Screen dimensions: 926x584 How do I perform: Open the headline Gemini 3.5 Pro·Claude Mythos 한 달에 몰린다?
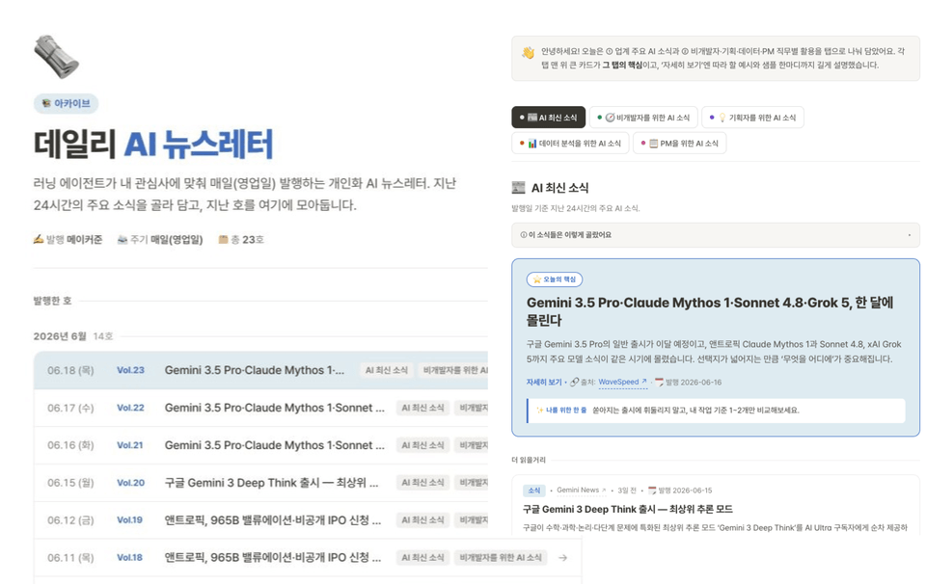coord(709,311)
